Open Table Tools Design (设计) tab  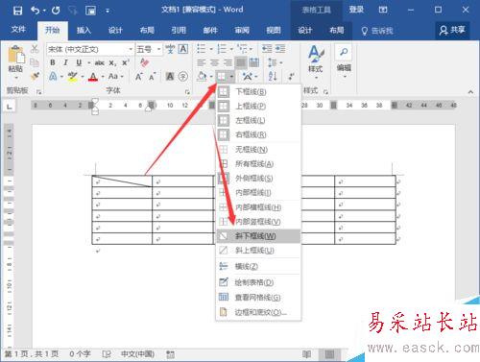click(x=305, y=31)
